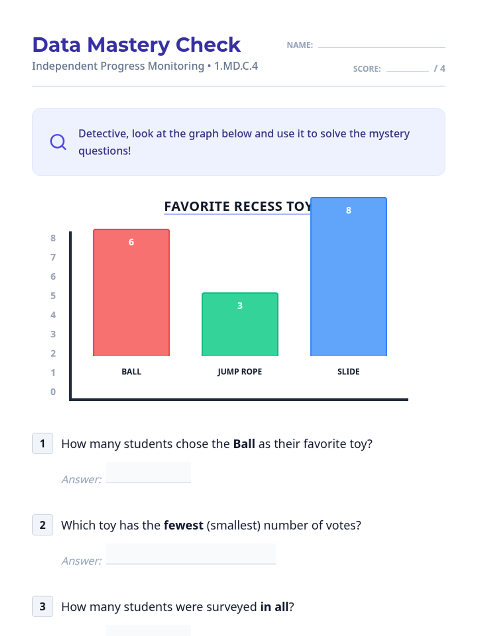The height and width of the screenshot is (636, 477).
Task: Click the JUMP ROPE category label
Action: tap(240, 372)
